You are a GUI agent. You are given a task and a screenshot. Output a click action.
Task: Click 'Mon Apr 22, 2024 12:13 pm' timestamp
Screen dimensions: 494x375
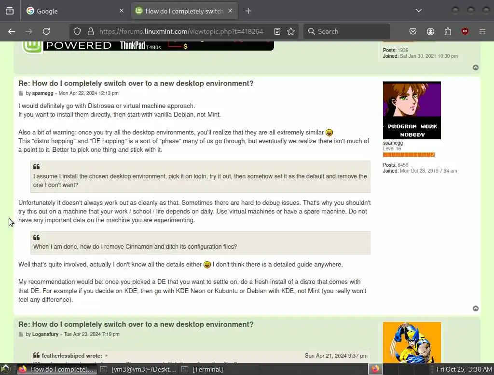point(89,93)
